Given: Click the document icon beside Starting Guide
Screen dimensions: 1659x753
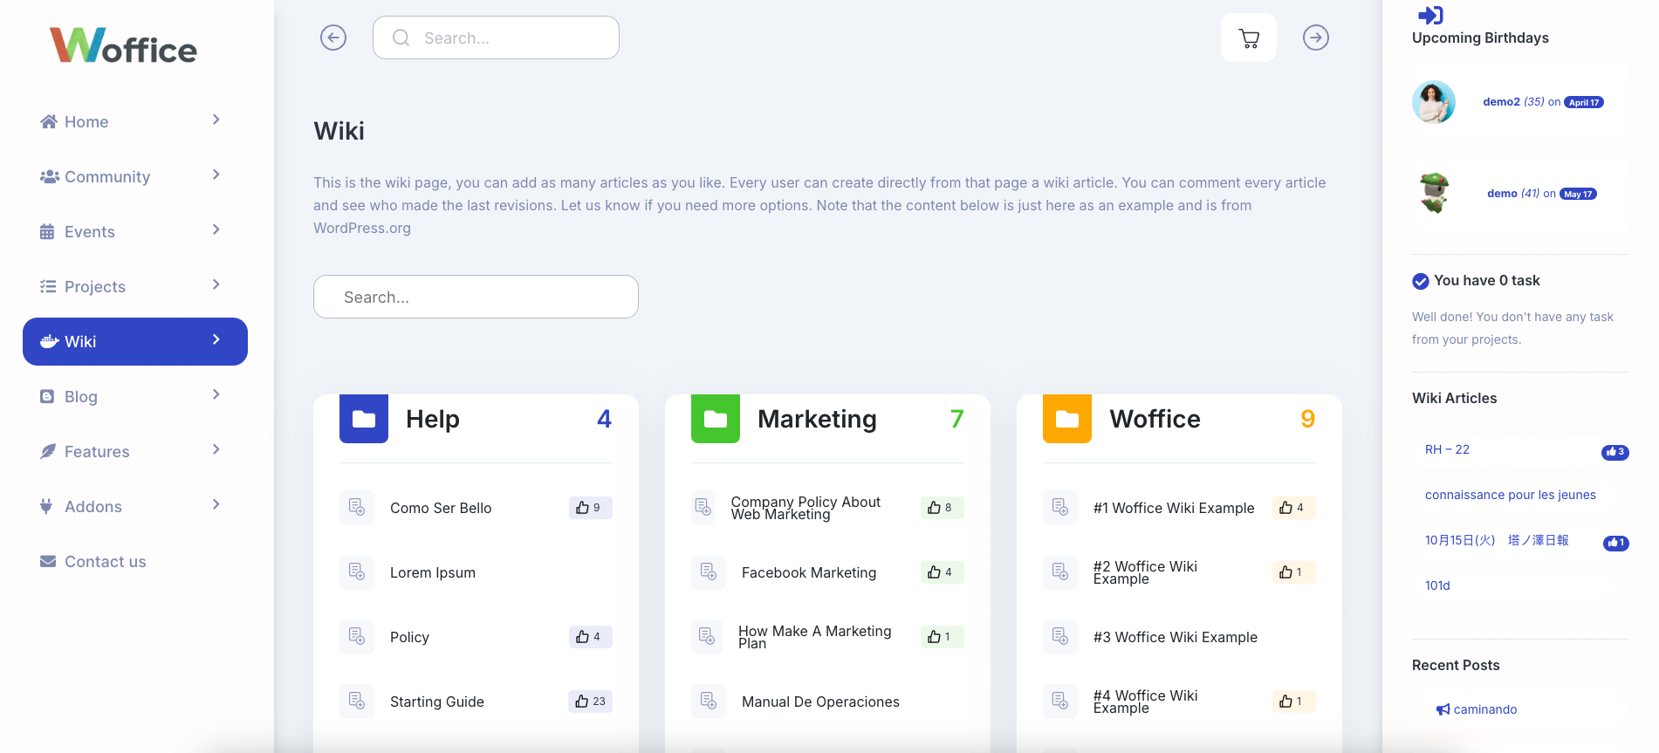Looking at the screenshot, I should [x=357, y=702].
